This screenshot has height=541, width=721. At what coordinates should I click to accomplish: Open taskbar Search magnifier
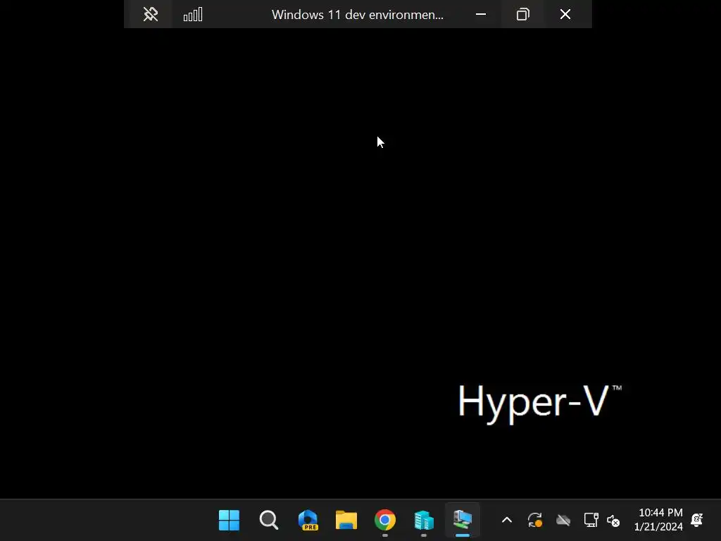268,521
